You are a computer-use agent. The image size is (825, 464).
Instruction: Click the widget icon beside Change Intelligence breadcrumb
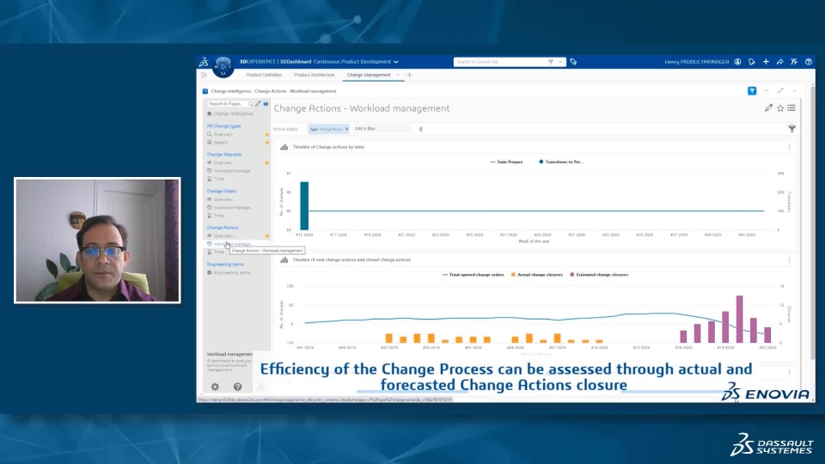tap(205, 91)
